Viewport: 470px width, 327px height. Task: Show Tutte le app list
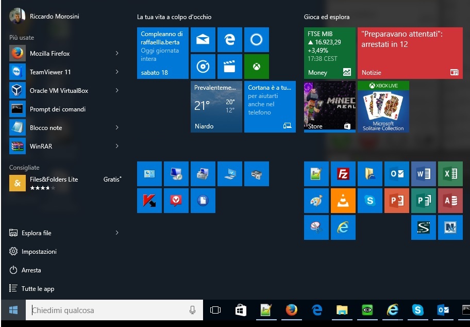coord(32,289)
